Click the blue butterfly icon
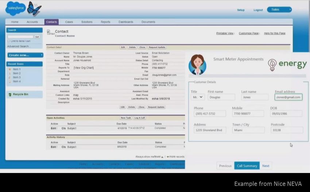310x192 pixels. 34,9
